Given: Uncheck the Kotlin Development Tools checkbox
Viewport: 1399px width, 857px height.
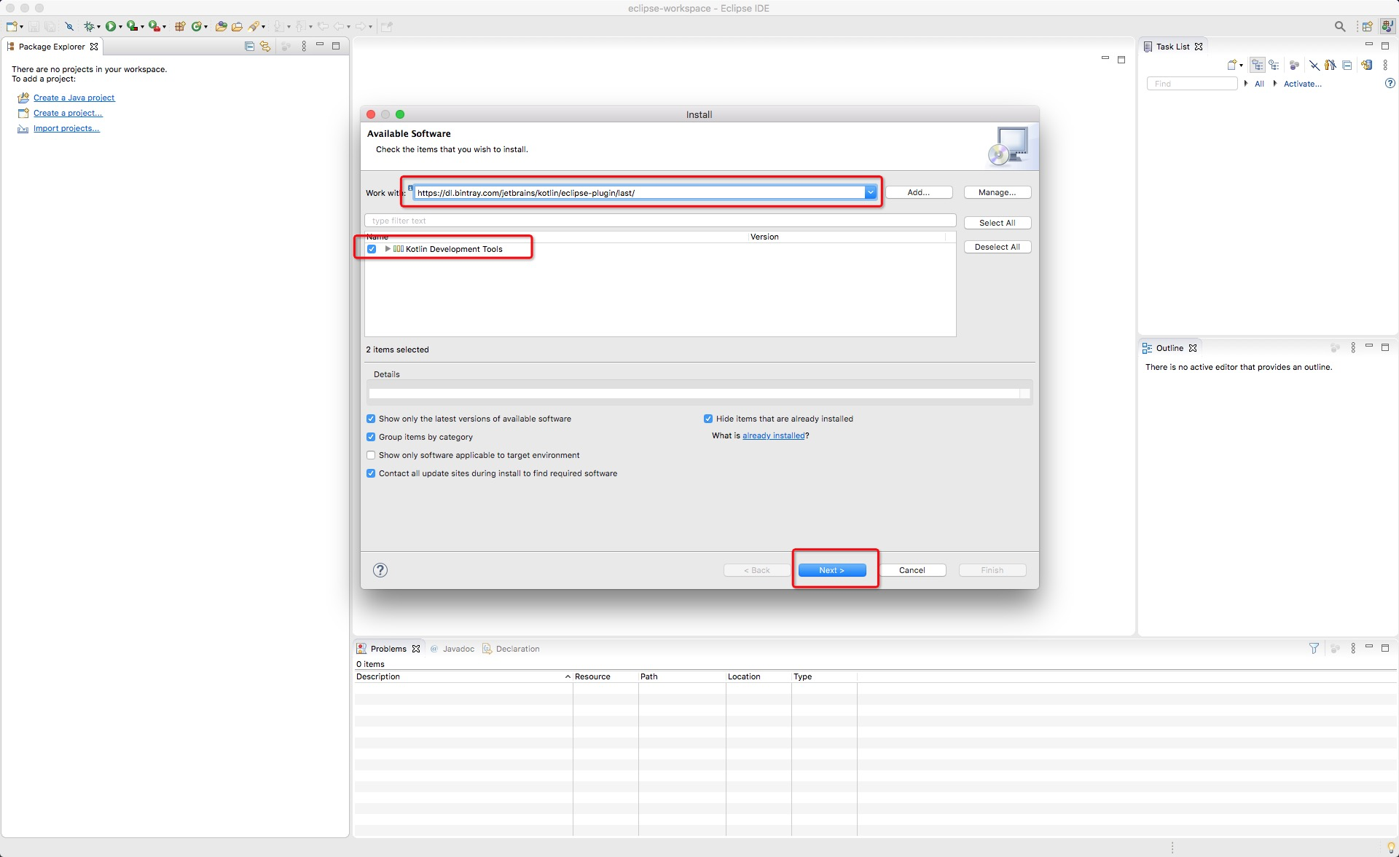Looking at the screenshot, I should [x=372, y=249].
